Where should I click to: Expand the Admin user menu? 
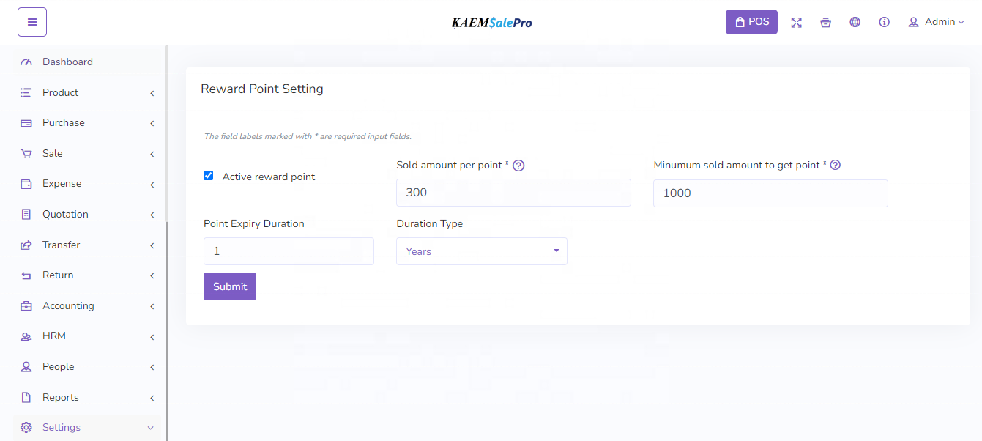[936, 22]
